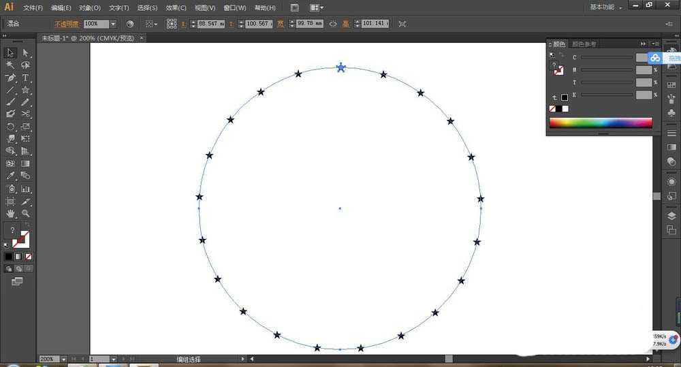
Task: Select the Rotate tool
Action: point(10,127)
